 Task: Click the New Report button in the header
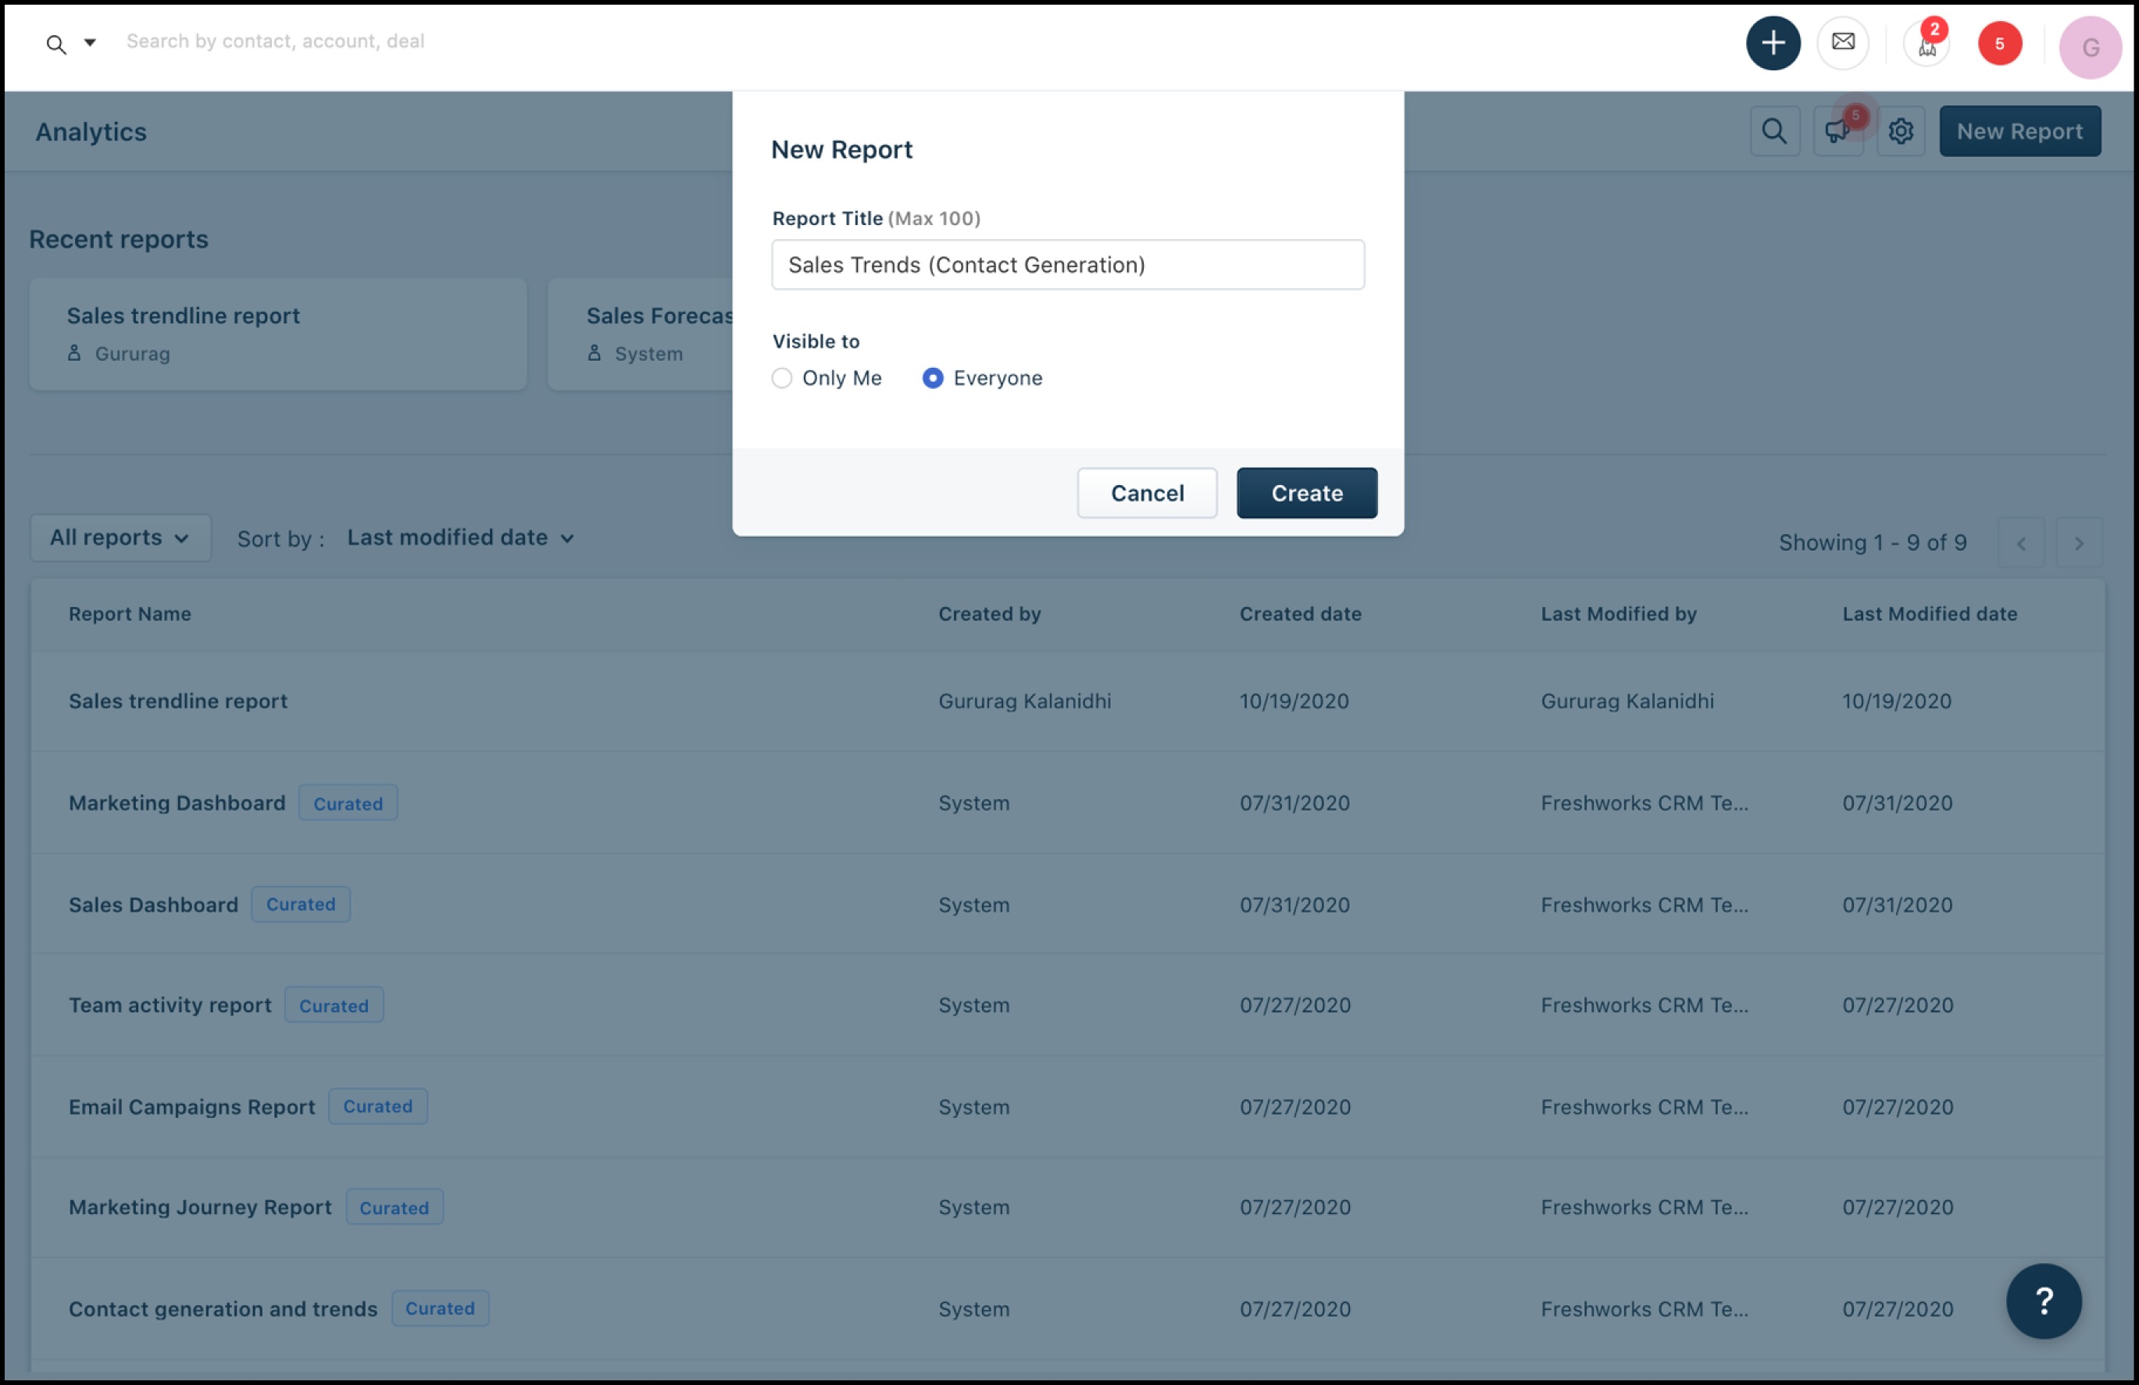(2019, 131)
